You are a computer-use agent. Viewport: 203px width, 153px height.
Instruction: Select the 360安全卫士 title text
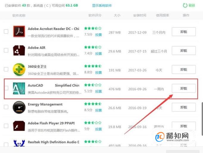pyautogui.click(x=37, y=67)
